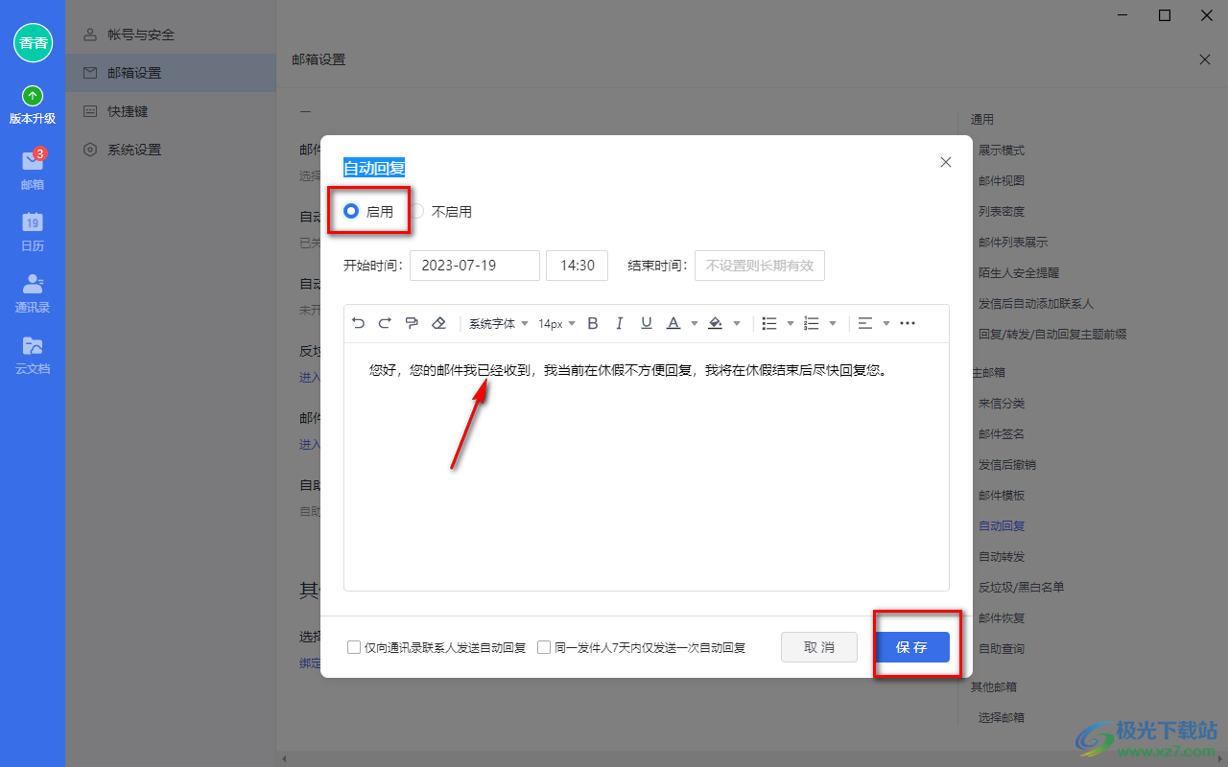Open the 系统字体 font dropdown

[x=499, y=323]
